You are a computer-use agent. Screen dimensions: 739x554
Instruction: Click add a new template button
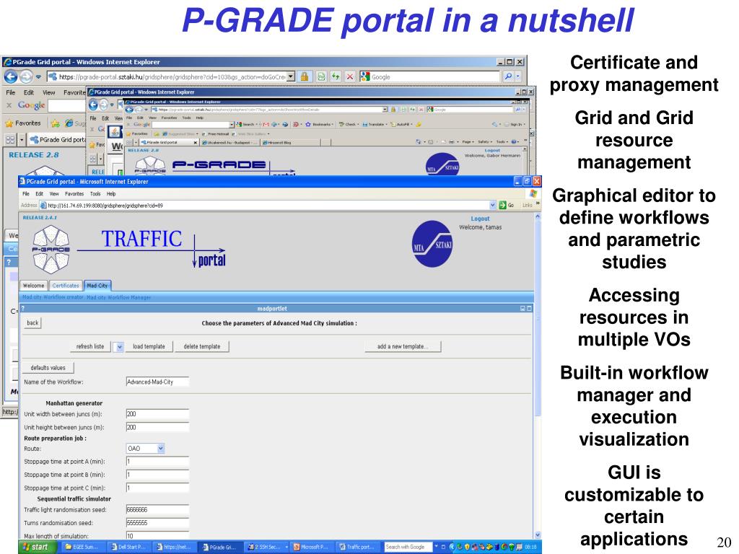(403, 347)
